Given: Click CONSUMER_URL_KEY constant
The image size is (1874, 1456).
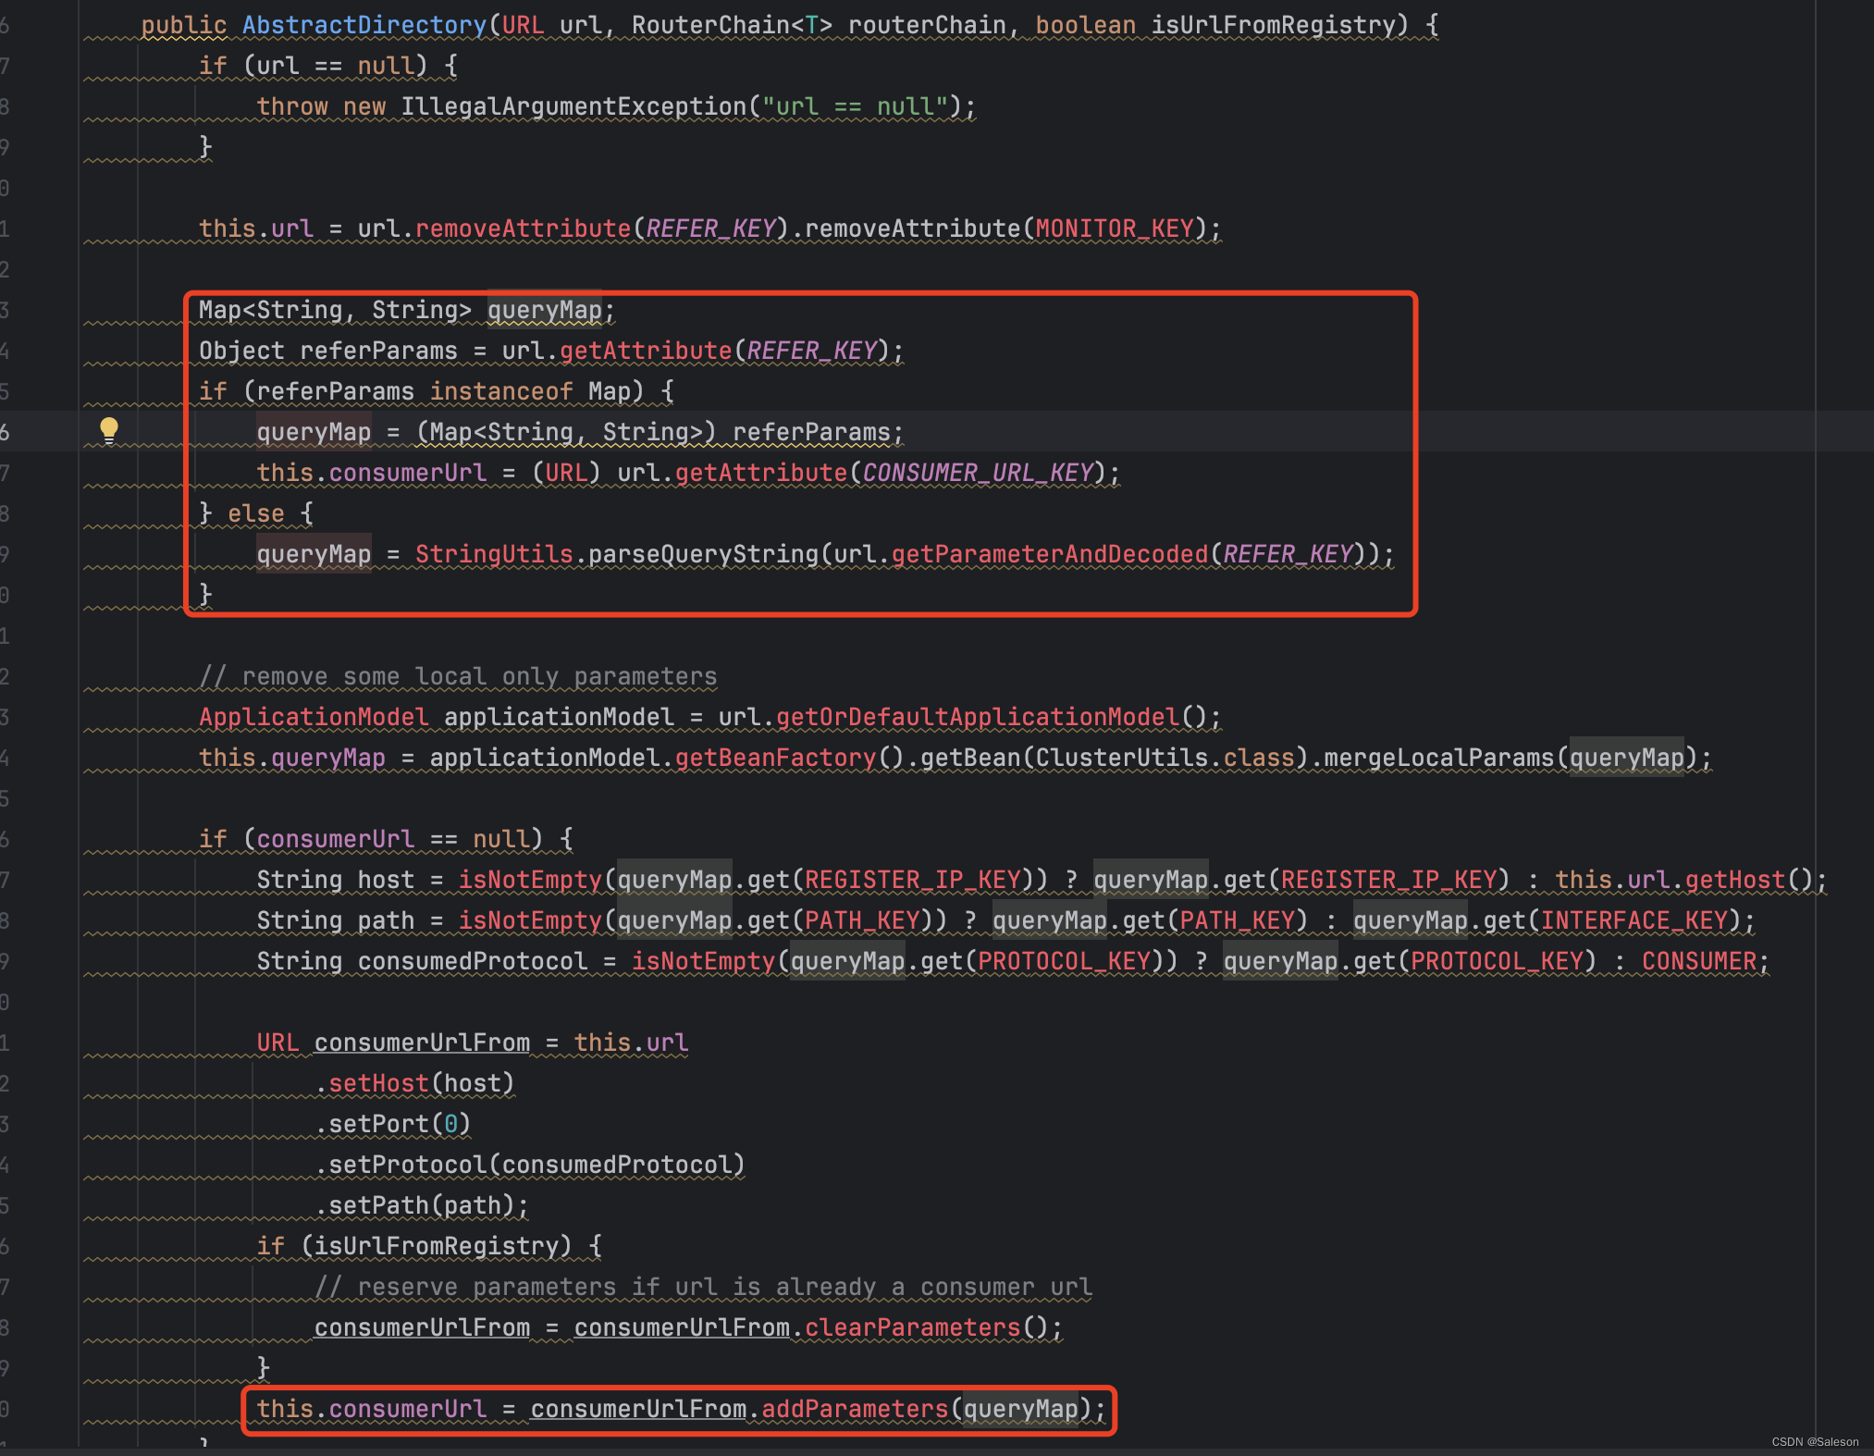Looking at the screenshot, I should coord(979,473).
